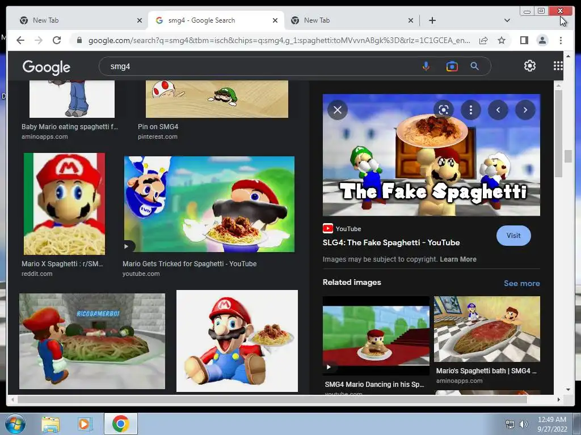View site info via padlock icon
The image size is (581, 435).
coord(79,40)
